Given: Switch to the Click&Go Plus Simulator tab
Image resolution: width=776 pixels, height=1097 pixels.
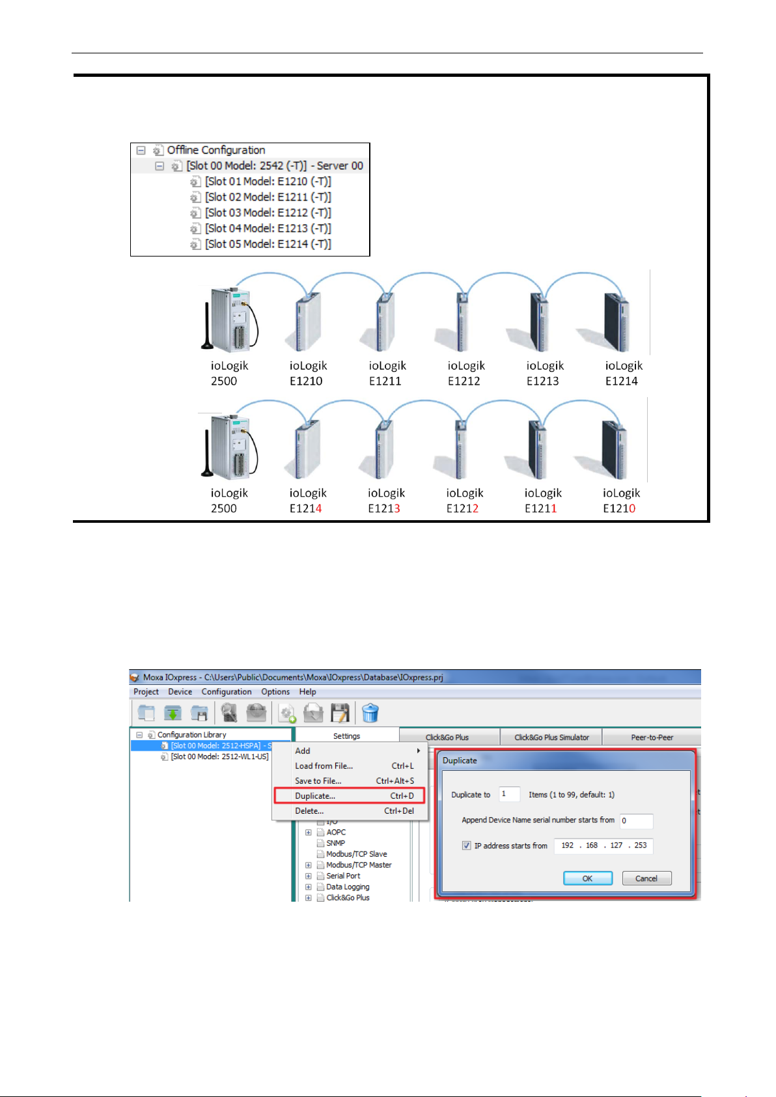Looking at the screenshot, I should click(551, 737).
